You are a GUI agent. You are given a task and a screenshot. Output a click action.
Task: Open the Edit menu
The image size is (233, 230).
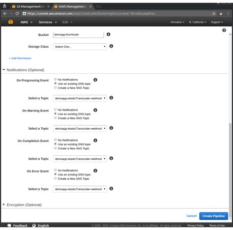(67, 22)
